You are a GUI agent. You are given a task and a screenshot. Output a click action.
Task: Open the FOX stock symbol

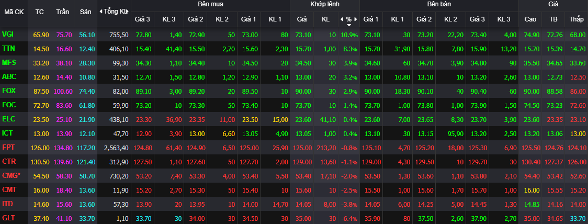click(8, 91)
